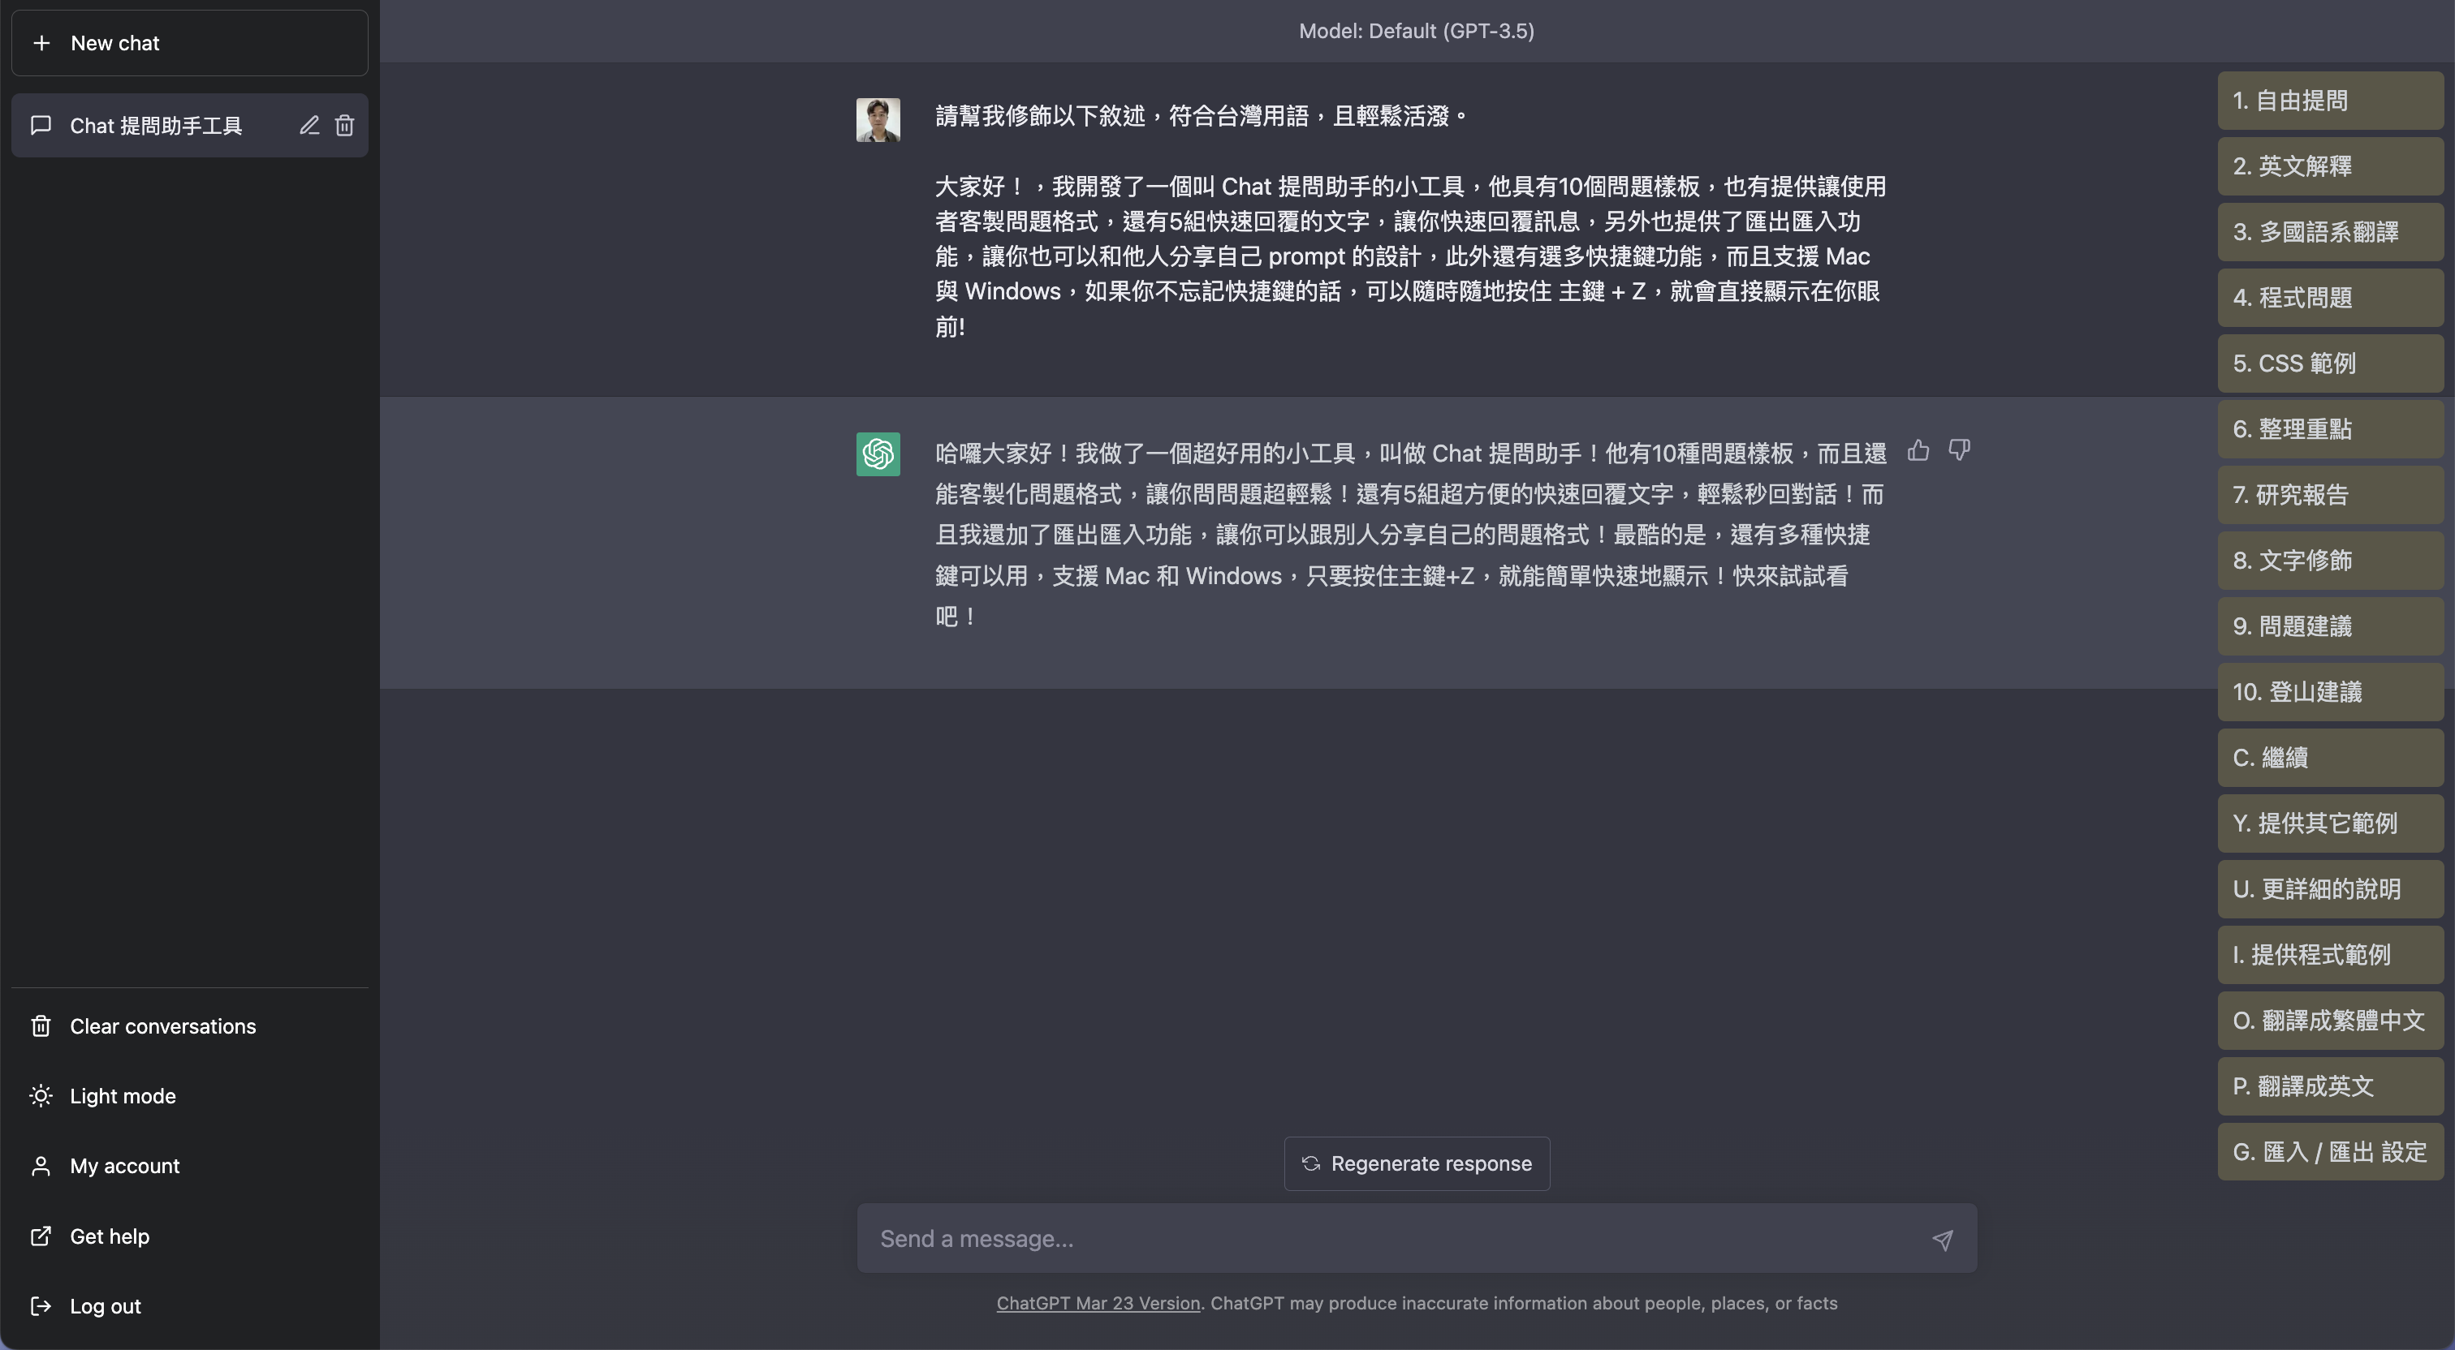This screenshot has width=2455, height=1350.
Task: Click the send message paper plane icon
Action: [x=1942, y=1240]
